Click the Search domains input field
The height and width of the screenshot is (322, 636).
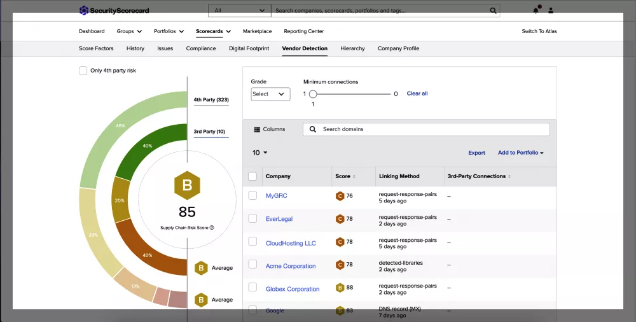tap(426, 129)
